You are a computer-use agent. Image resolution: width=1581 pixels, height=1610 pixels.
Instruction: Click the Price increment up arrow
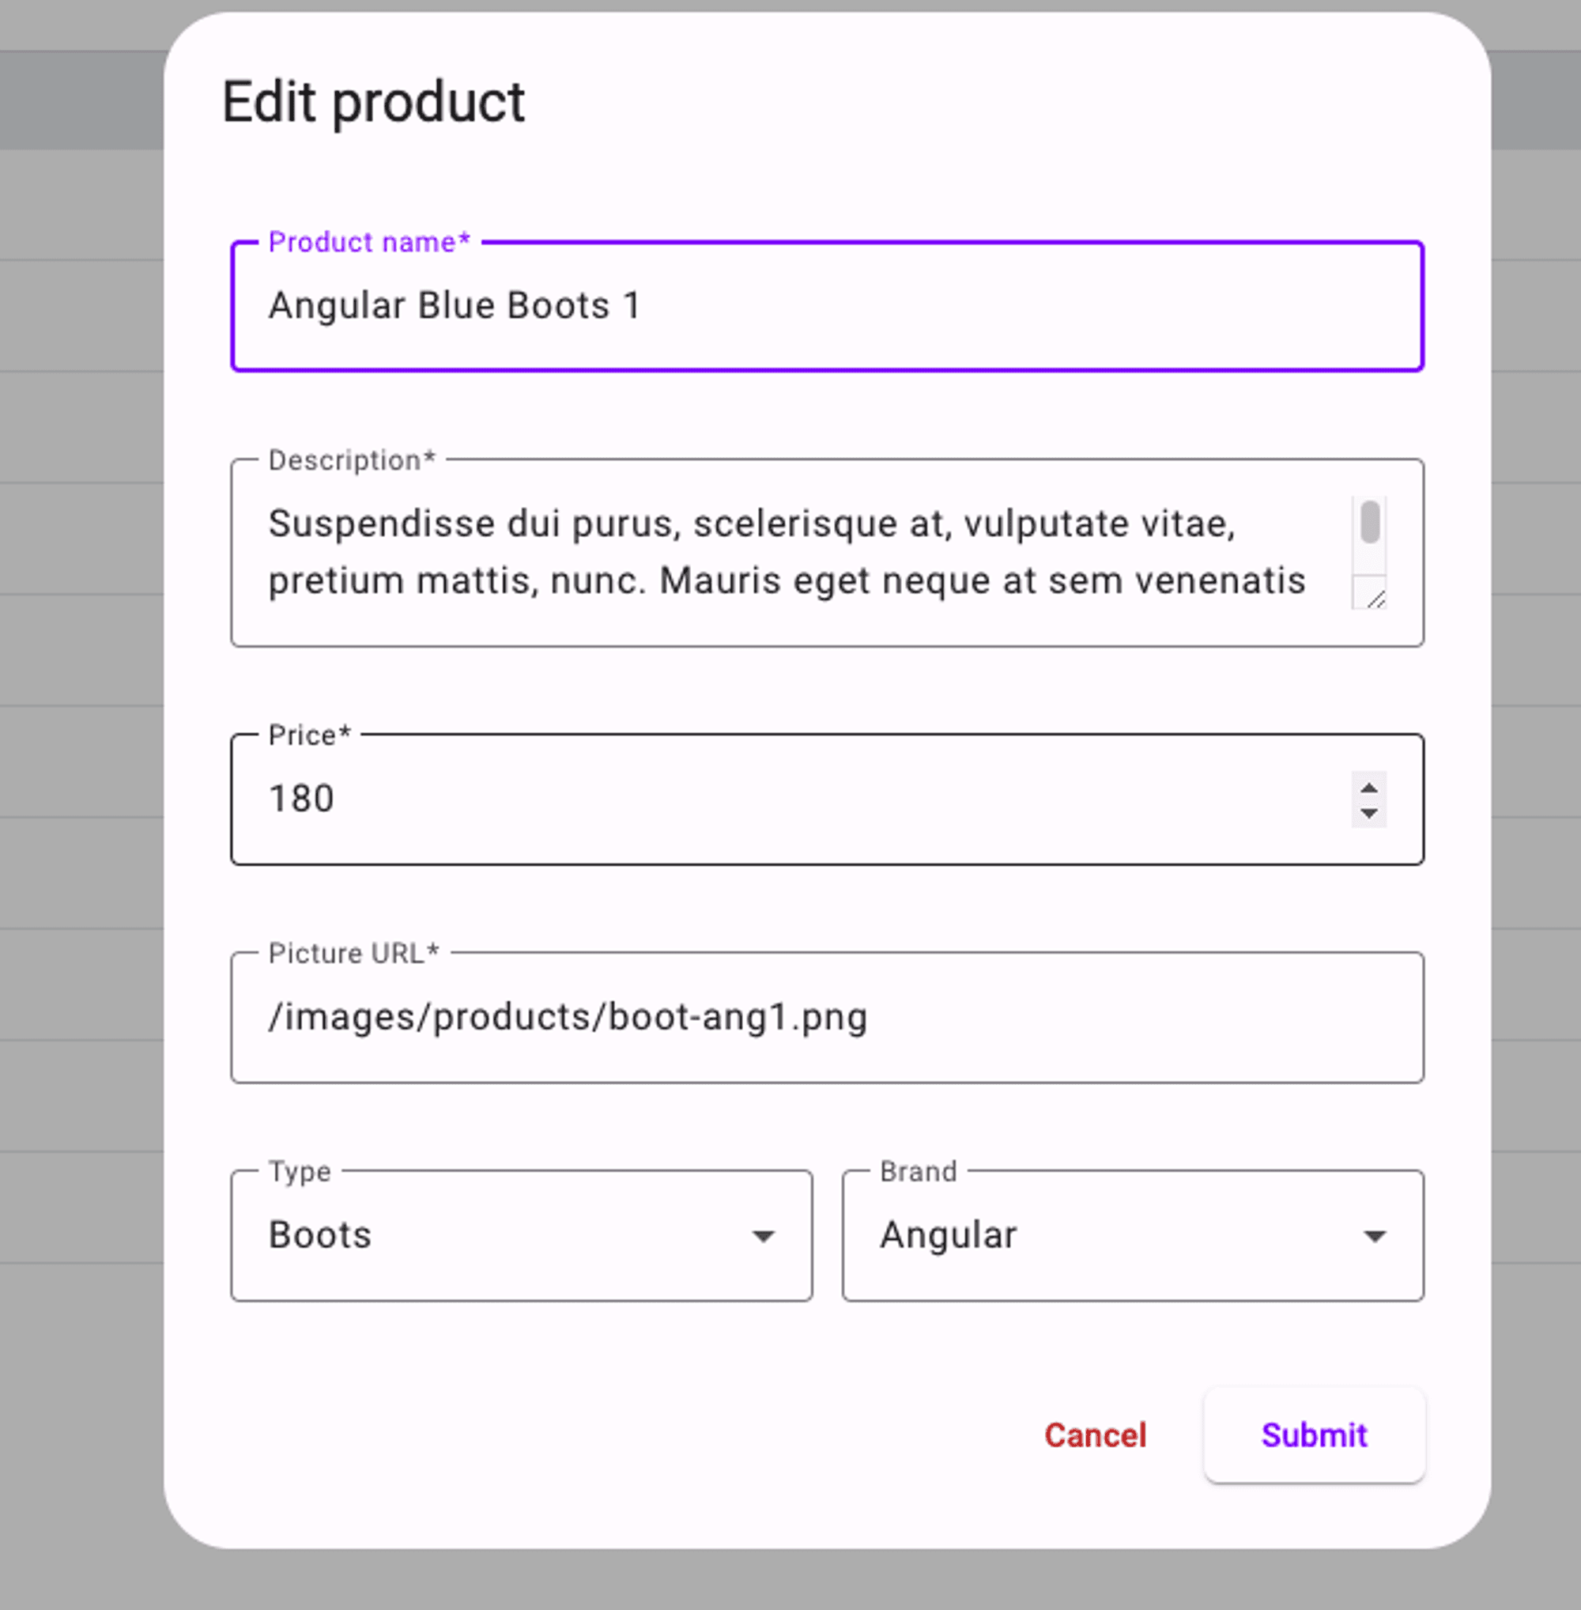click(1368, 788)
